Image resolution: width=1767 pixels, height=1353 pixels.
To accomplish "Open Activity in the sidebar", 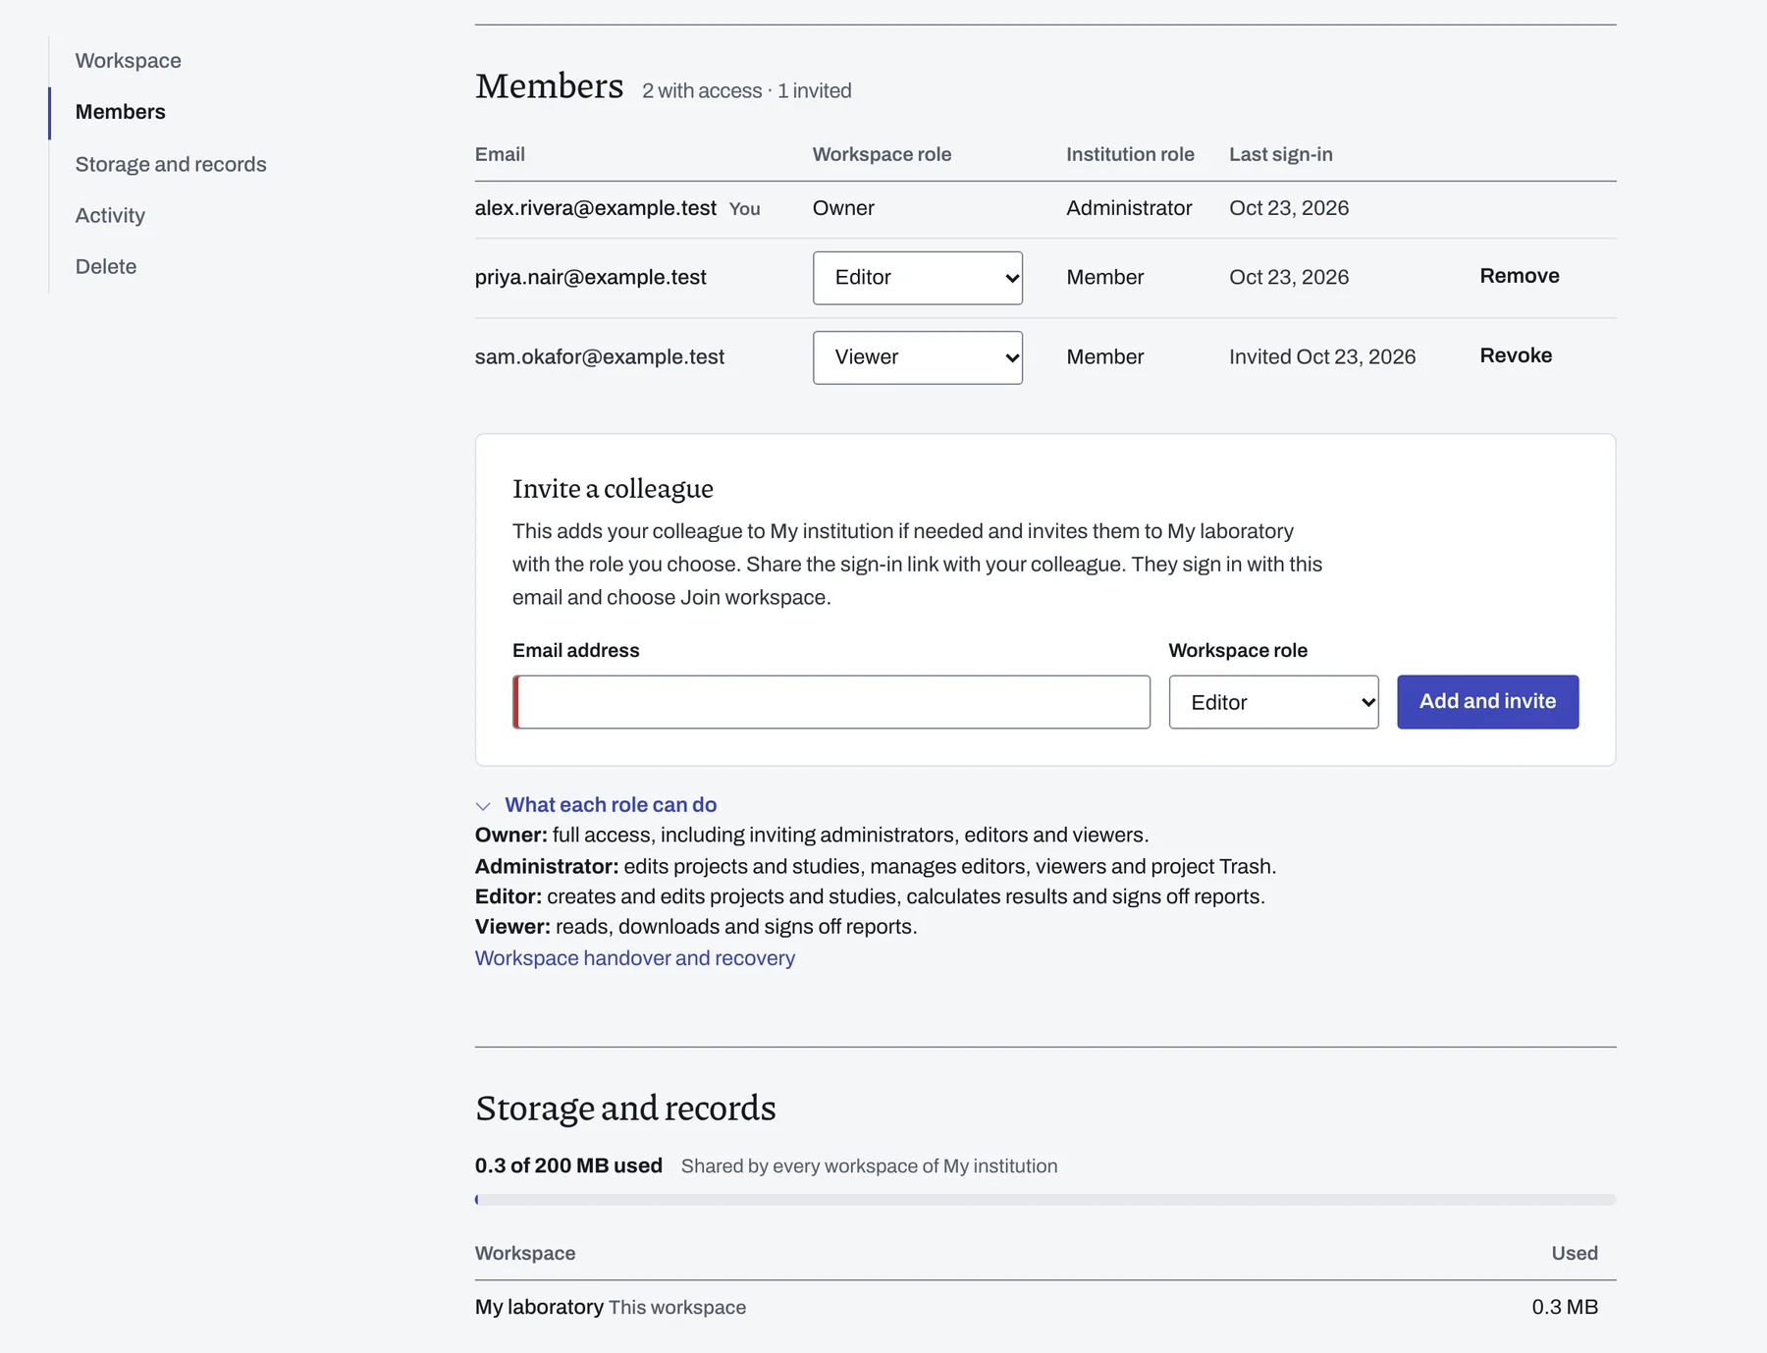I will (110, 215).
